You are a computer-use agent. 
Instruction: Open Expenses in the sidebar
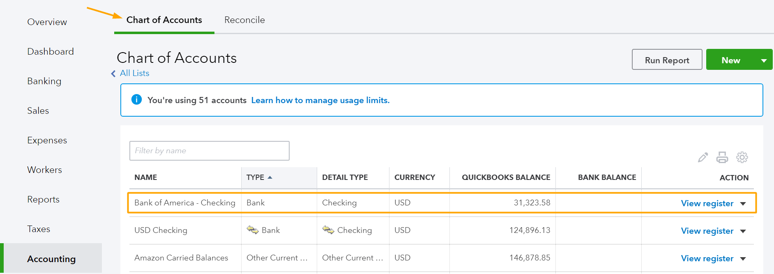[47, 140]
